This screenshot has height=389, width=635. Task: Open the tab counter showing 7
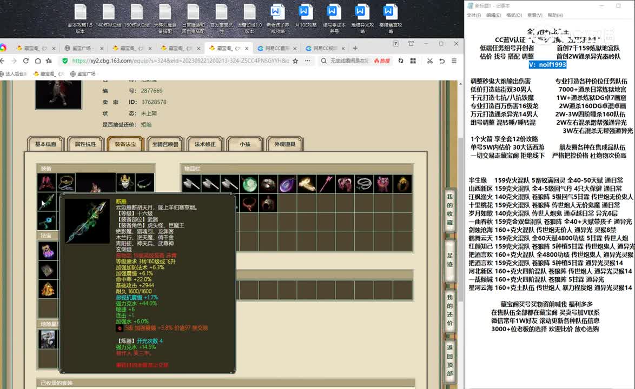(x=396, y=44)
